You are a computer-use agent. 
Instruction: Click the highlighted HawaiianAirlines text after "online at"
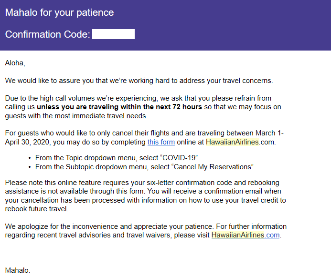point(232,142)
